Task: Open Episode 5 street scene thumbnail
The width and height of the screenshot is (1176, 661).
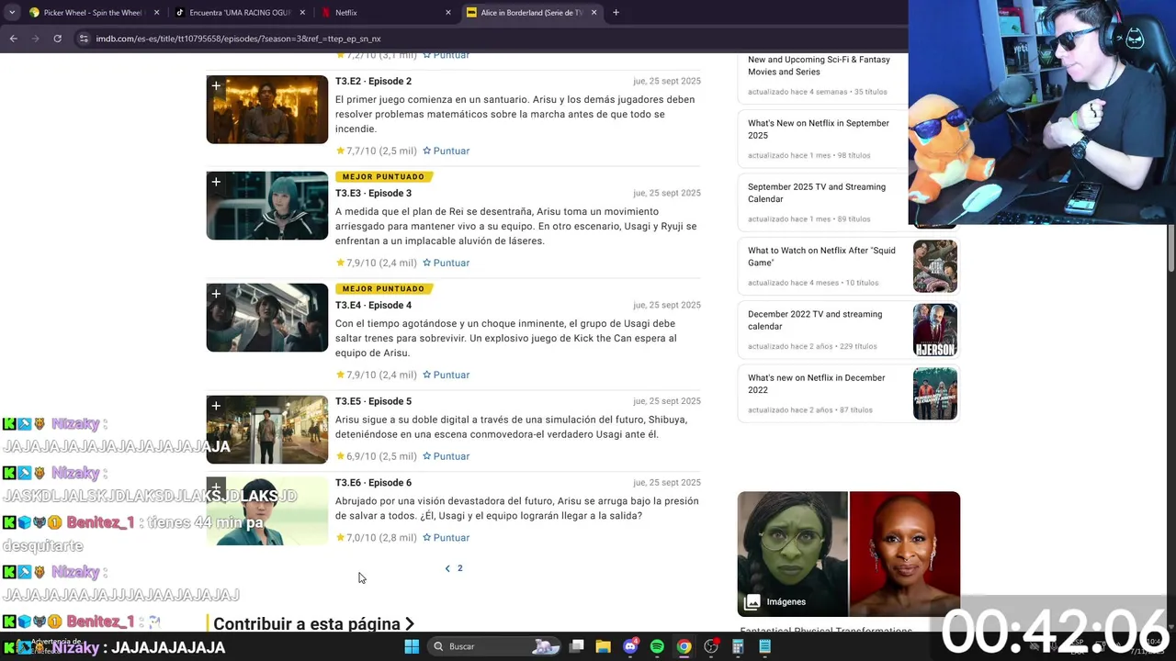Action: point(267,430)
